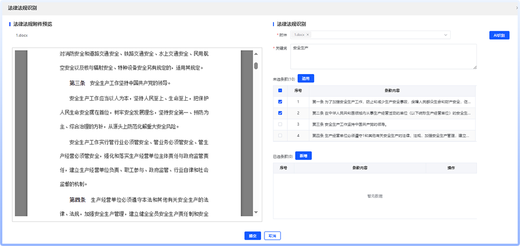The height and width of the screenshot is (246, 520).
Task: Click the 操作 column header
Action: coord(451,168)
